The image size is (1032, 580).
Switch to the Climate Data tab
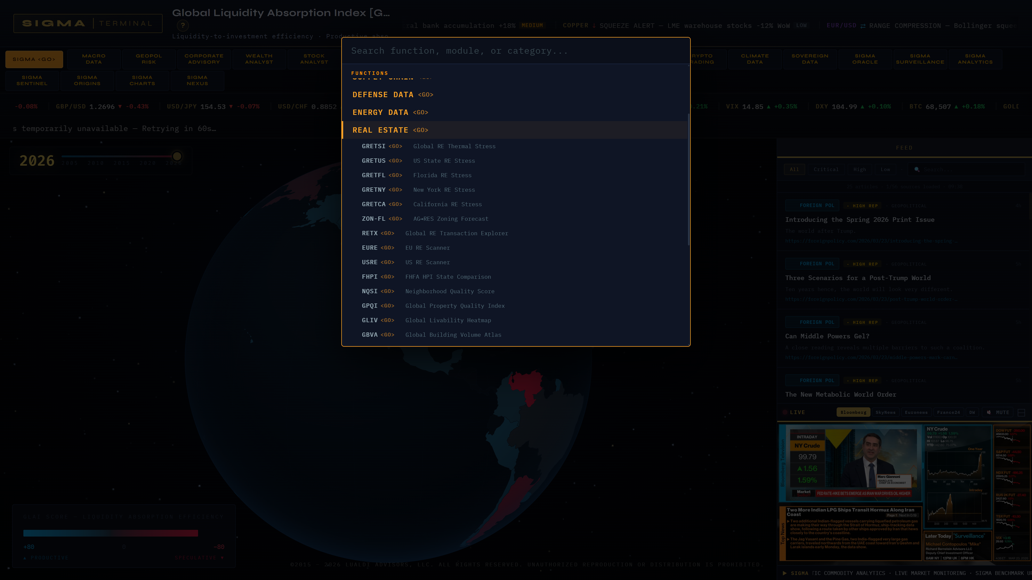click(755, 59)
